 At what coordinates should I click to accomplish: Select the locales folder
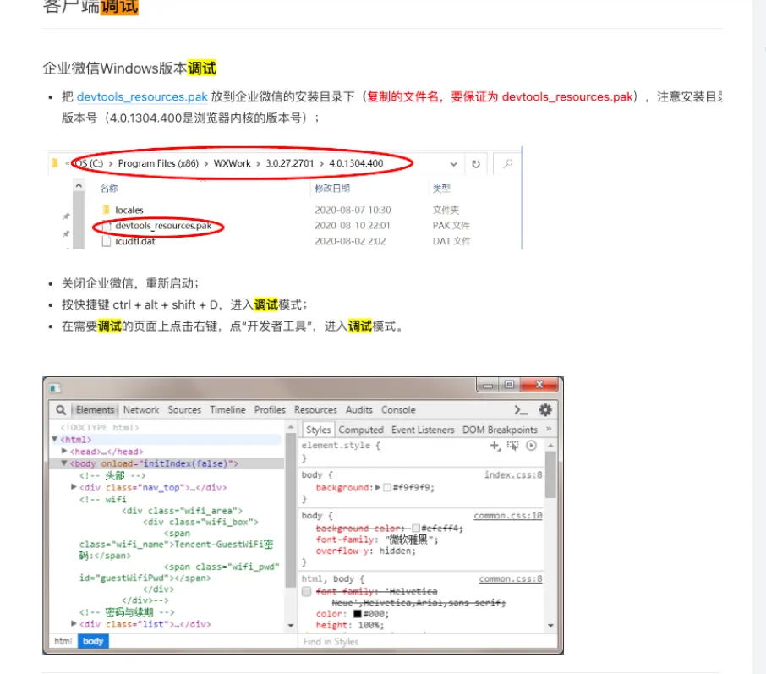(x=129, y=211)
